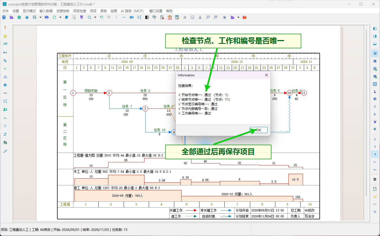
Task: Click the search magnifier icon
Action: [89, 17]
